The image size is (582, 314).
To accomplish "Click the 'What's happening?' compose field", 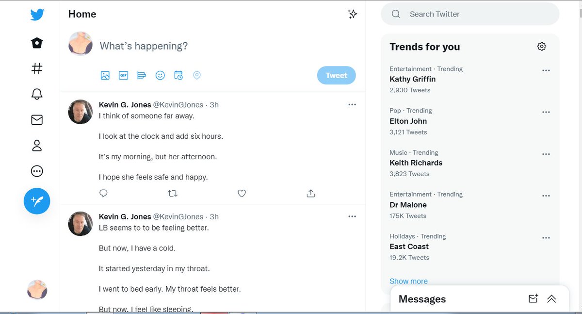I will 144,46.
